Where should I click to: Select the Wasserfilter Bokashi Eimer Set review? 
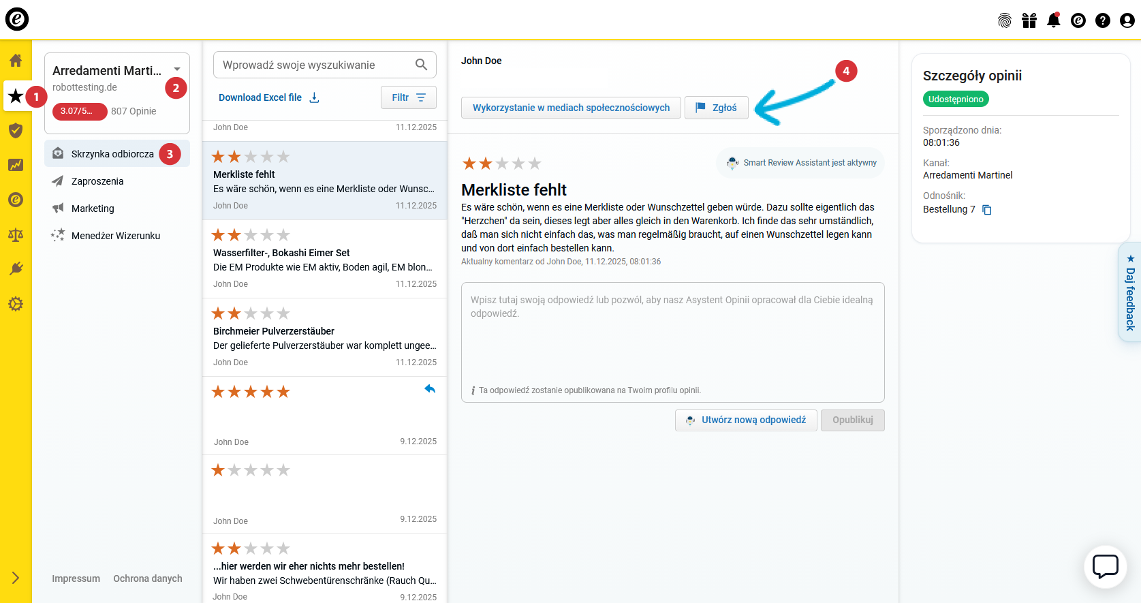[324, 259]
